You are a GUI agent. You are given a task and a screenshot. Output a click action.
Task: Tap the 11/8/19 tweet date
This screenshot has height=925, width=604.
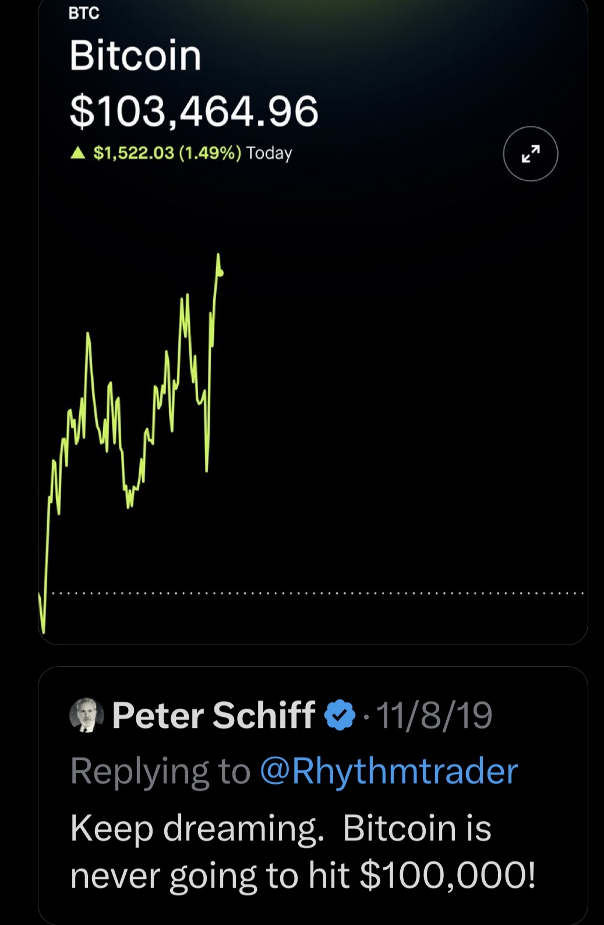point(435,715)
